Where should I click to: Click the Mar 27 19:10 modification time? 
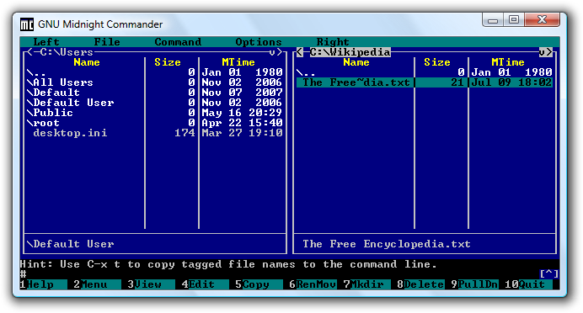click(242, 133)
